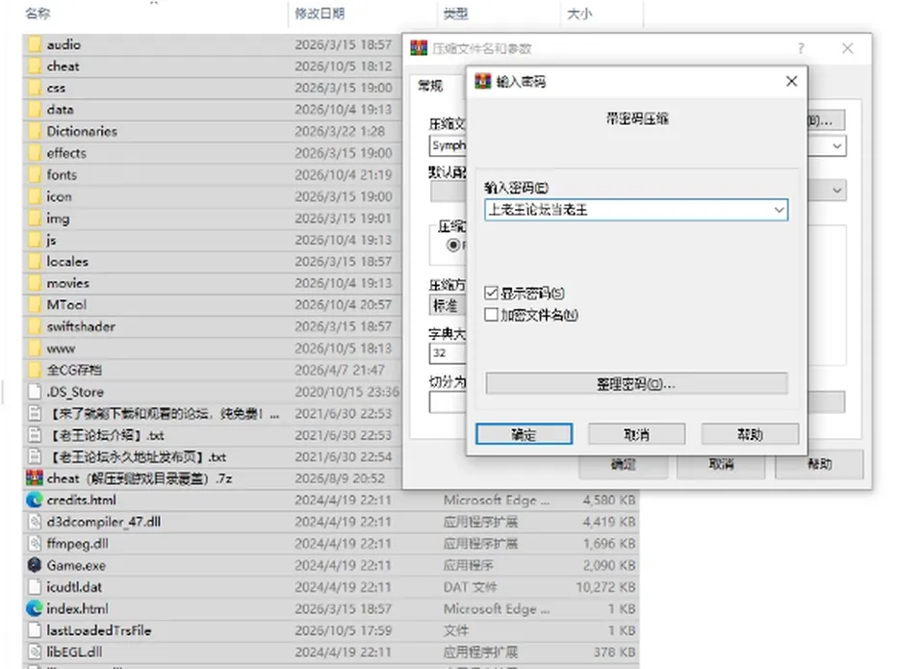Enable the 加密文件名 checkbox

click(x=491, y=315)
